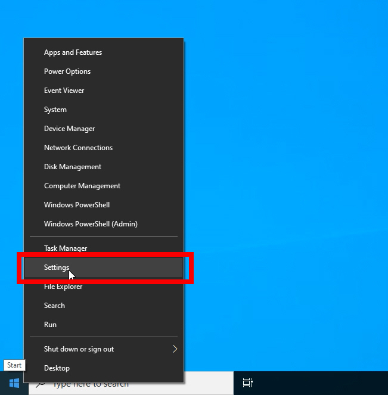388x395 pixels.
Task: Open Disk Management
Action: pos(104,167)
